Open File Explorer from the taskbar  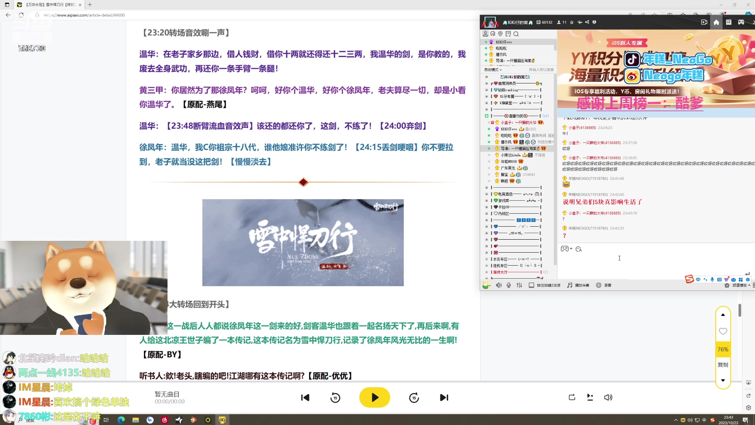(x=136, y=420)
